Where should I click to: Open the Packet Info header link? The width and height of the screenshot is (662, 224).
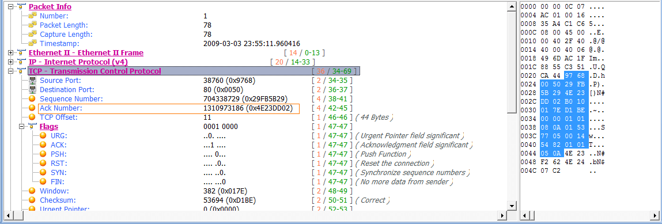point(50,6)
